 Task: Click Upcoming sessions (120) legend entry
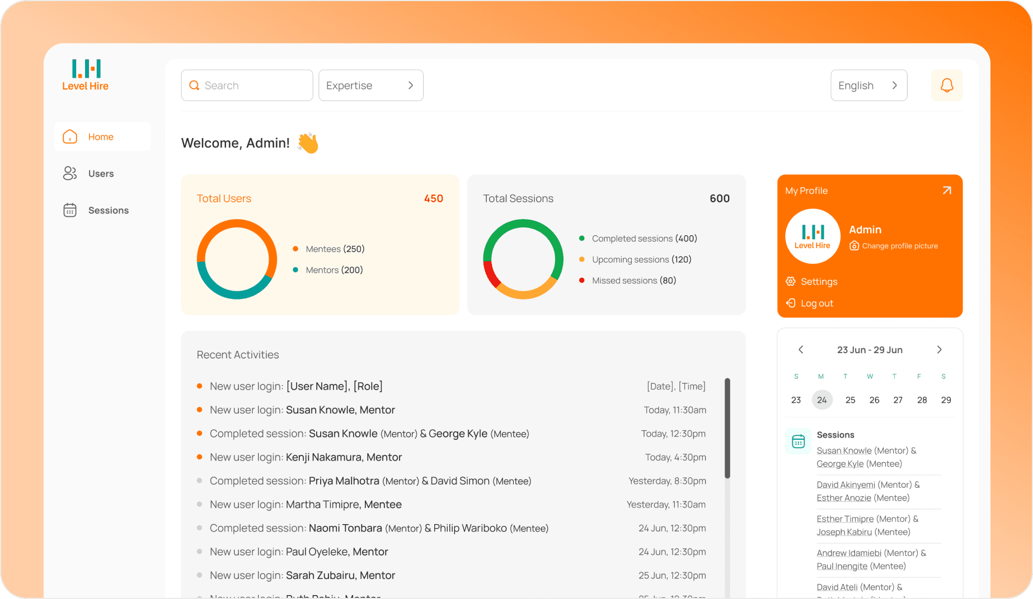point(636,259)
